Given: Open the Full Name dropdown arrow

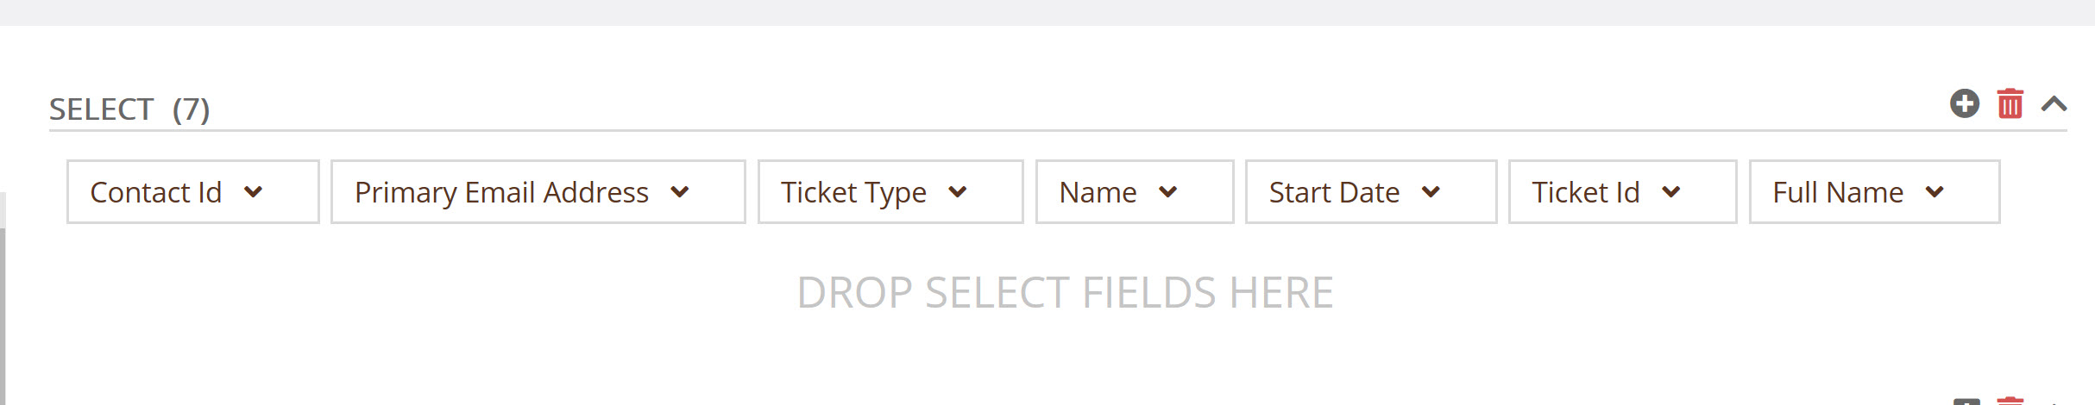Looking at the screenshot, I should point(1935,192).
